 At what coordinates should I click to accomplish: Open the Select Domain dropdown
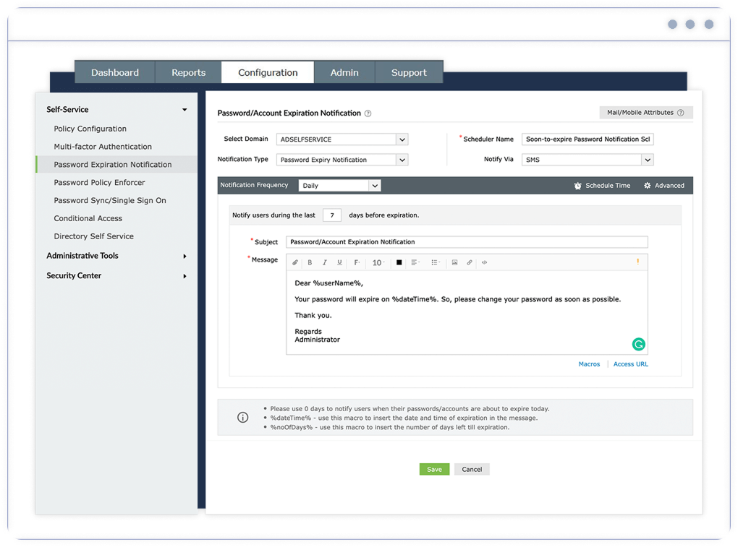402,139
